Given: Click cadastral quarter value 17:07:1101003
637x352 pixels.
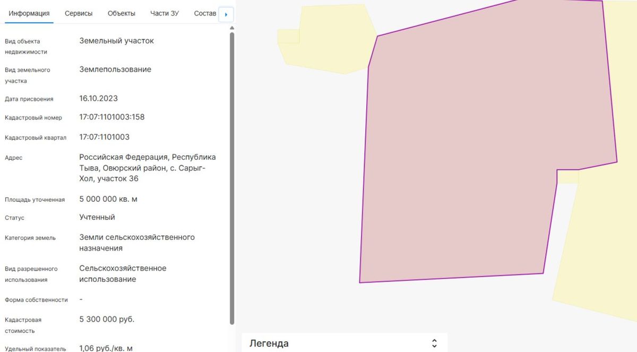Looking at the screenshot, I should click(105, 137).
